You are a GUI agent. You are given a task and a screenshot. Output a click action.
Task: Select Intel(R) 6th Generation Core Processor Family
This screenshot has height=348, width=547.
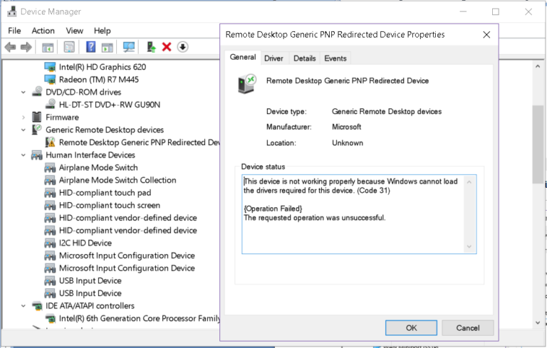140,318
